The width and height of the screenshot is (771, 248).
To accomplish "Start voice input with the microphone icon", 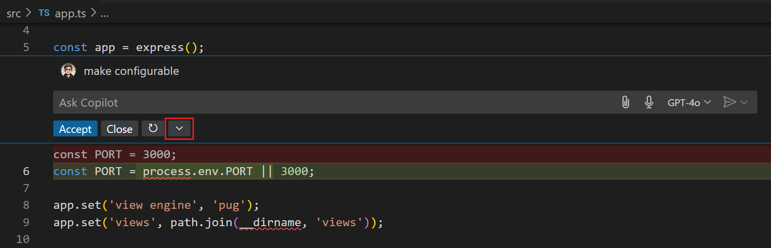I will tap(649, 103).
